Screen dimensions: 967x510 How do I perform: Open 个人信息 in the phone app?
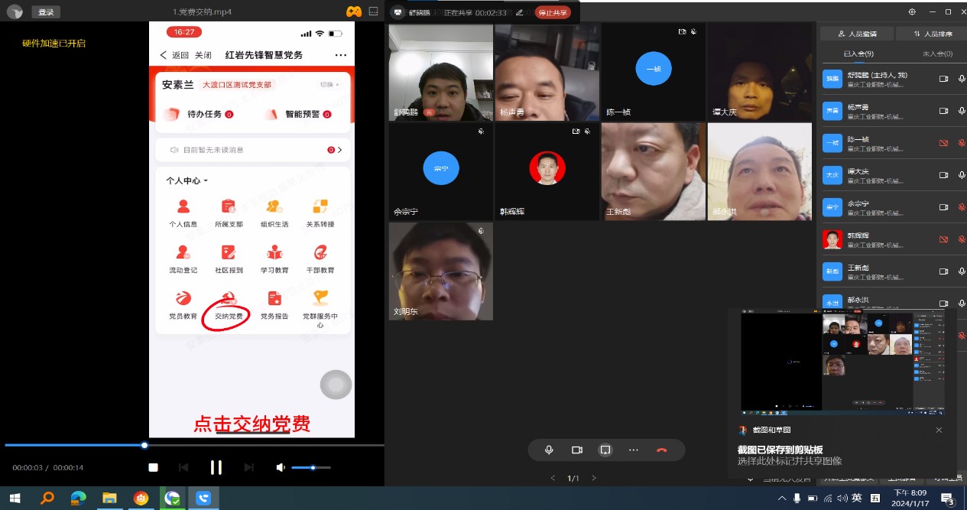183,212
